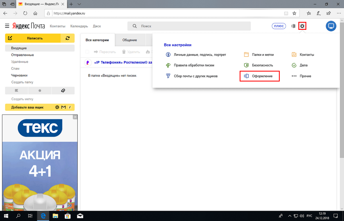Filter by flagged messages icon
Image resolution: width=344 pixels, height=221 pixels.
coord(16,91)
